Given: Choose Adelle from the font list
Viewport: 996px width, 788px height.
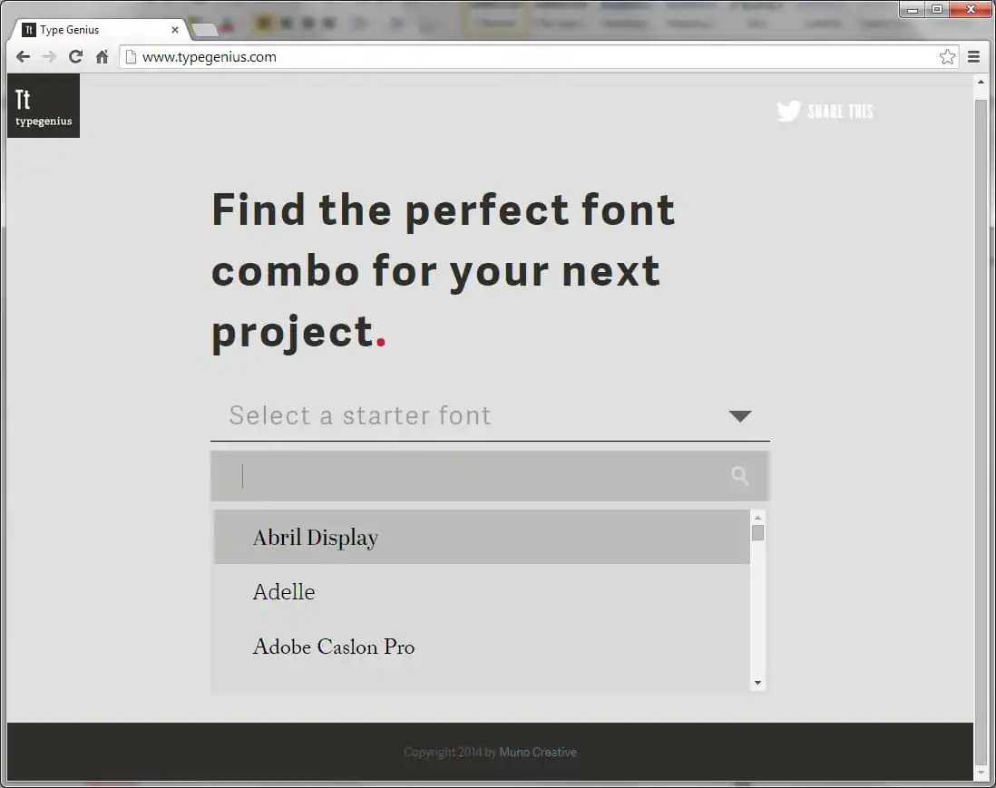Looking at the screenshot, I should point(482,592).
